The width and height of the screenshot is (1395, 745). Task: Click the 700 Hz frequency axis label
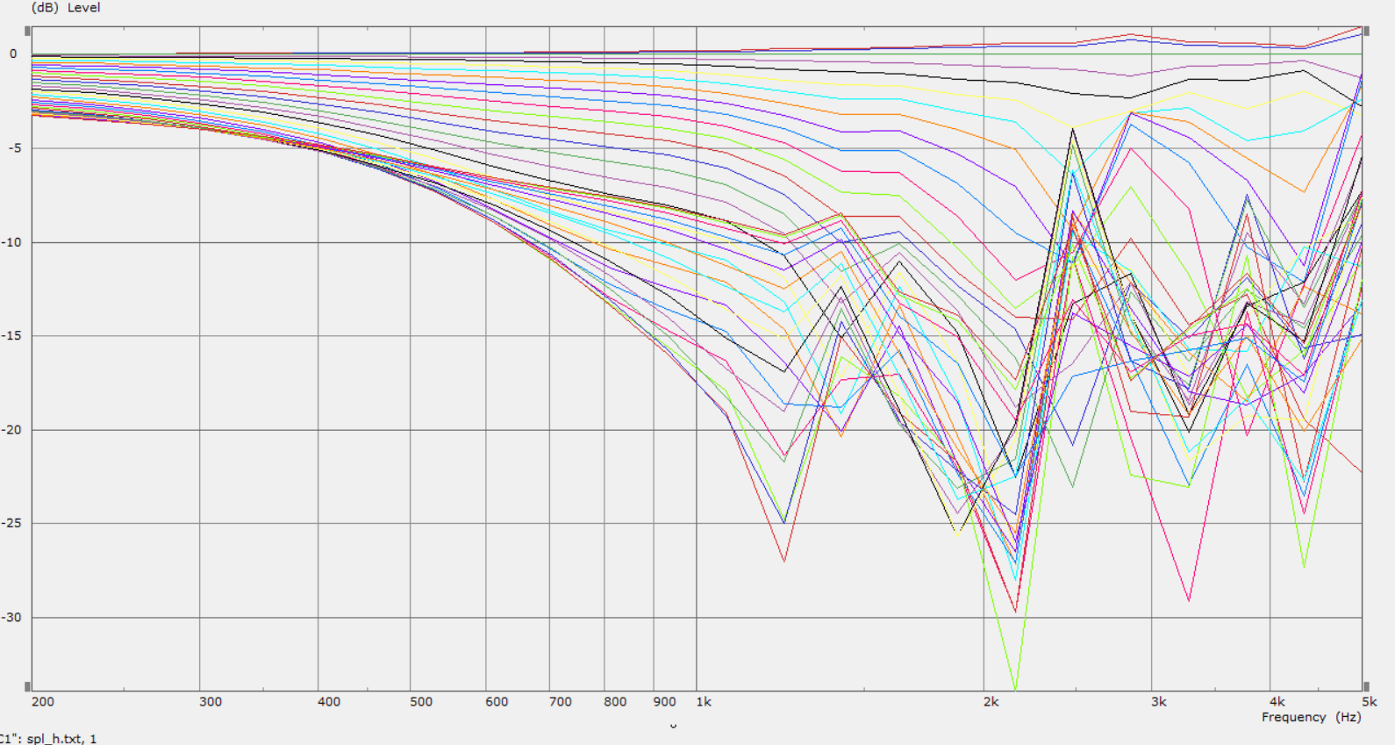(561, 702)
